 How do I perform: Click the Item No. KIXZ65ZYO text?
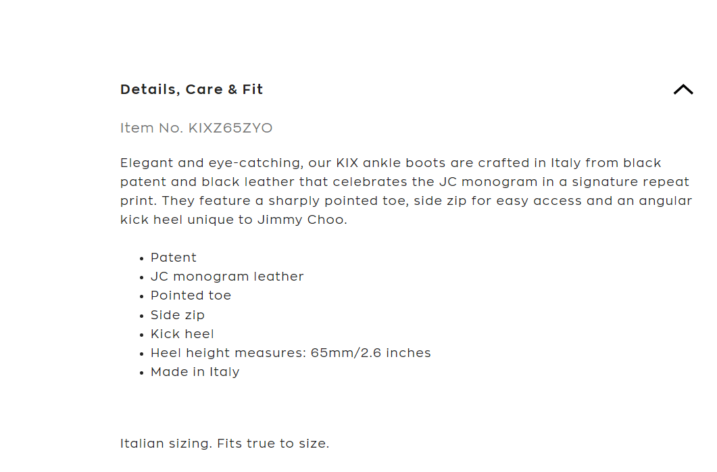(196, 128)
